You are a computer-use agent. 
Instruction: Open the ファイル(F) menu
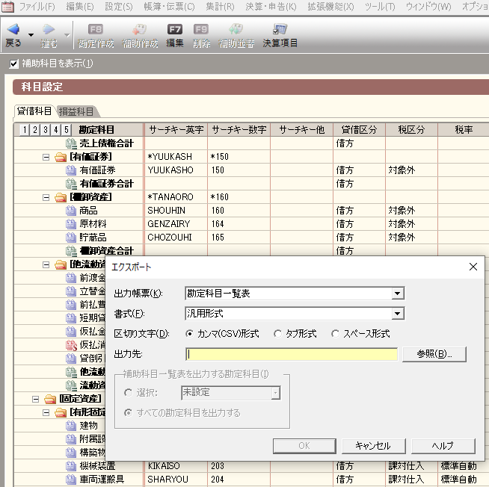point(37,6)
